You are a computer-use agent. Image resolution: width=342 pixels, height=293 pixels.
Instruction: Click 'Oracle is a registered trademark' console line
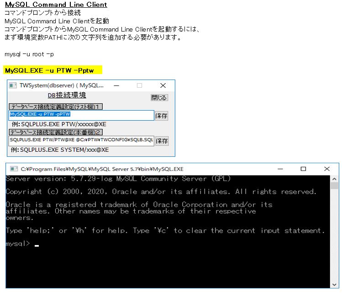[139, 205]
